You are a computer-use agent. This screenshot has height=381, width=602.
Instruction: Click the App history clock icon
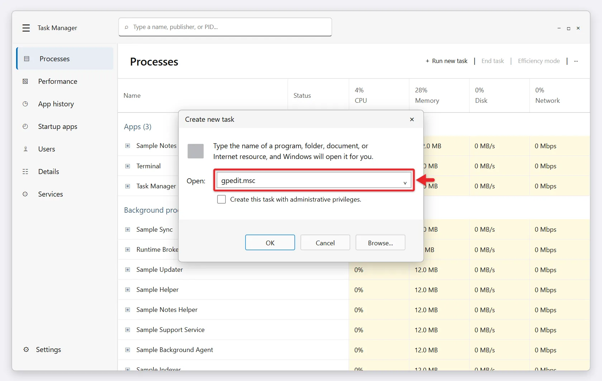click(x=25, y=104)
